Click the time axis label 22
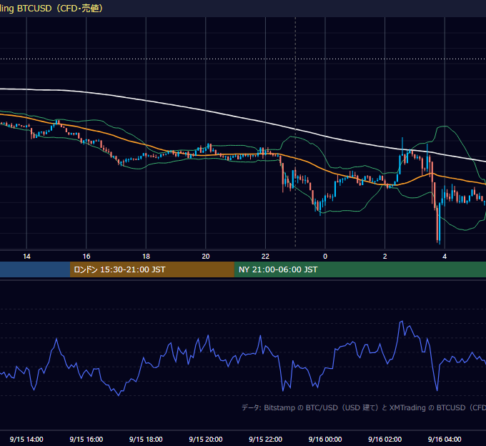This screenshot has width=486, height=446. (x=265, y=257)
